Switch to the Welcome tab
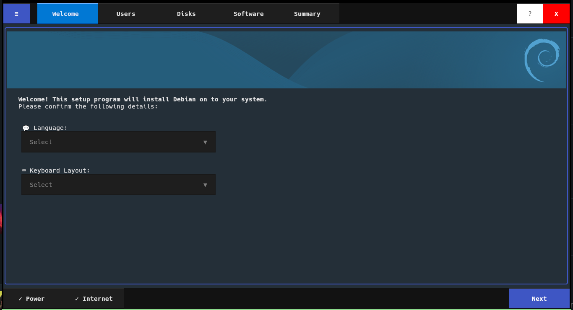This screenshot has height=310, width=573. tap(67, 14)
